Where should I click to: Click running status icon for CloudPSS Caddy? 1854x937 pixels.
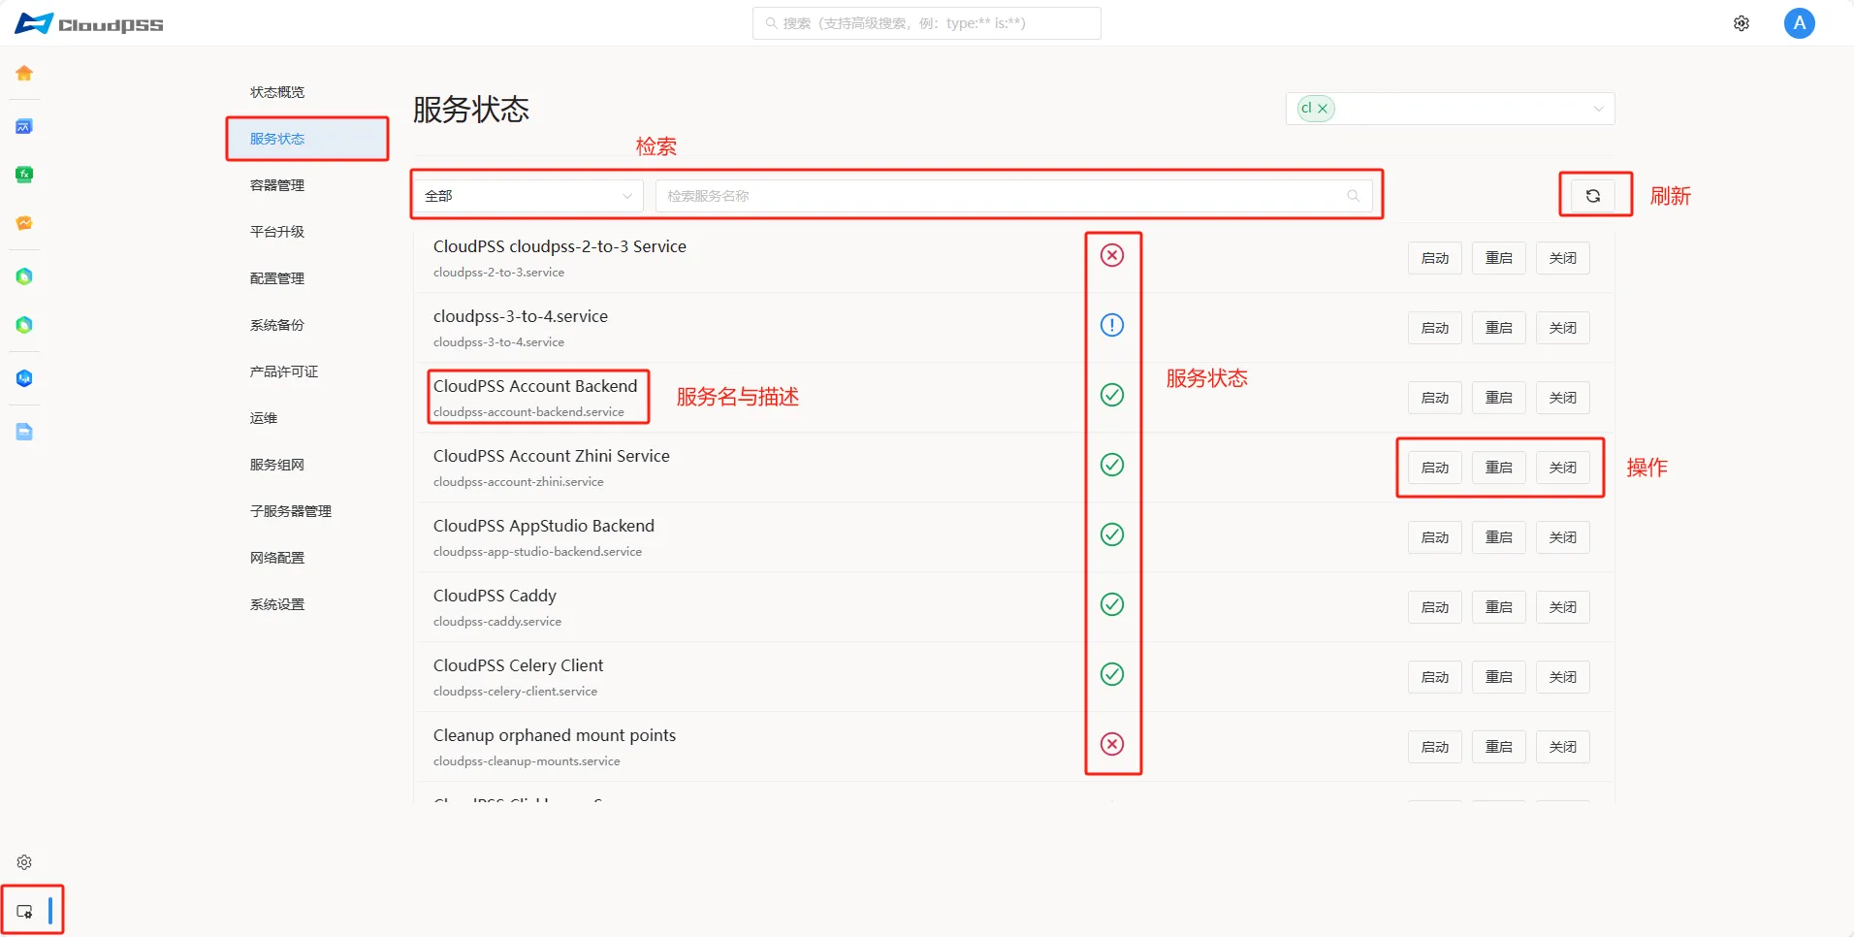coord(1112,604)
